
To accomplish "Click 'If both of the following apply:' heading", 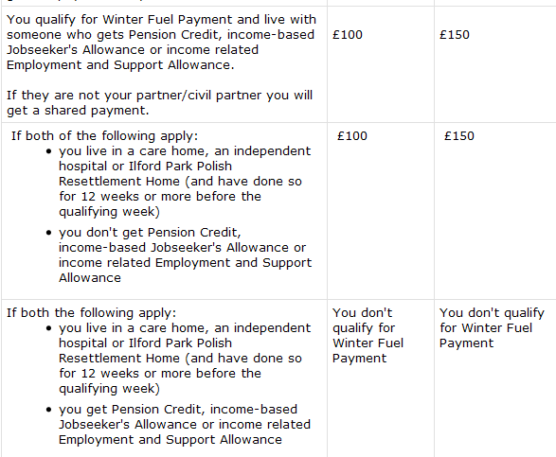I will 104,136.
